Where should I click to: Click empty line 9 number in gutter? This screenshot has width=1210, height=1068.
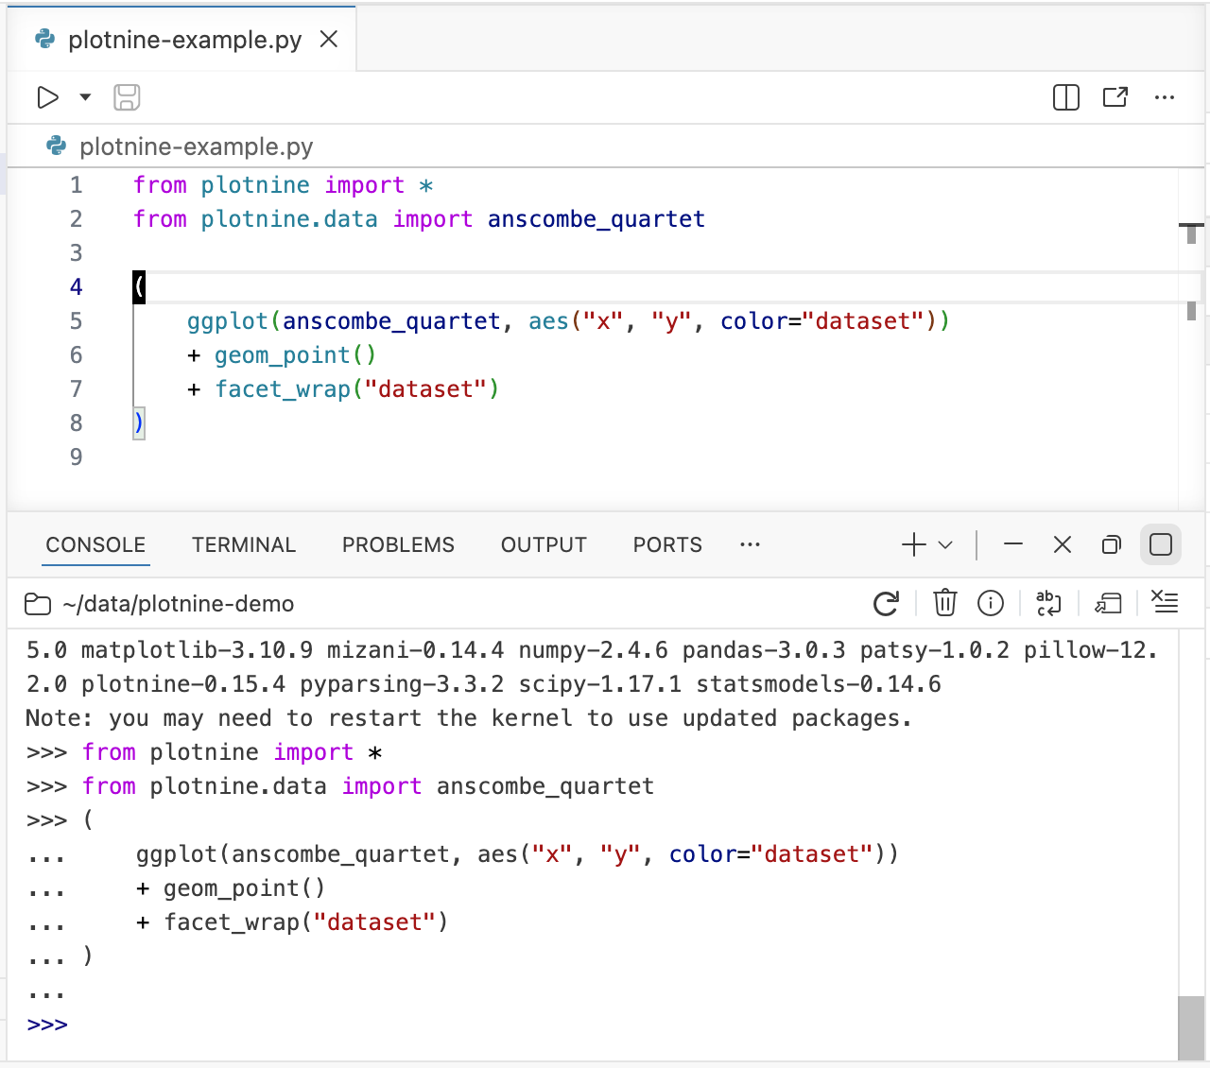point(76,456)
